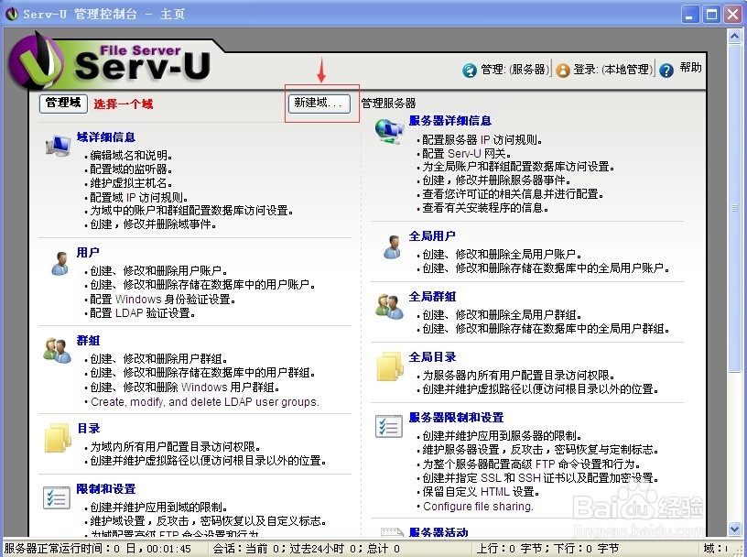
Task: Click the Groups (群组) people icon
Action: pyautogui.click(x=57, y=351)
